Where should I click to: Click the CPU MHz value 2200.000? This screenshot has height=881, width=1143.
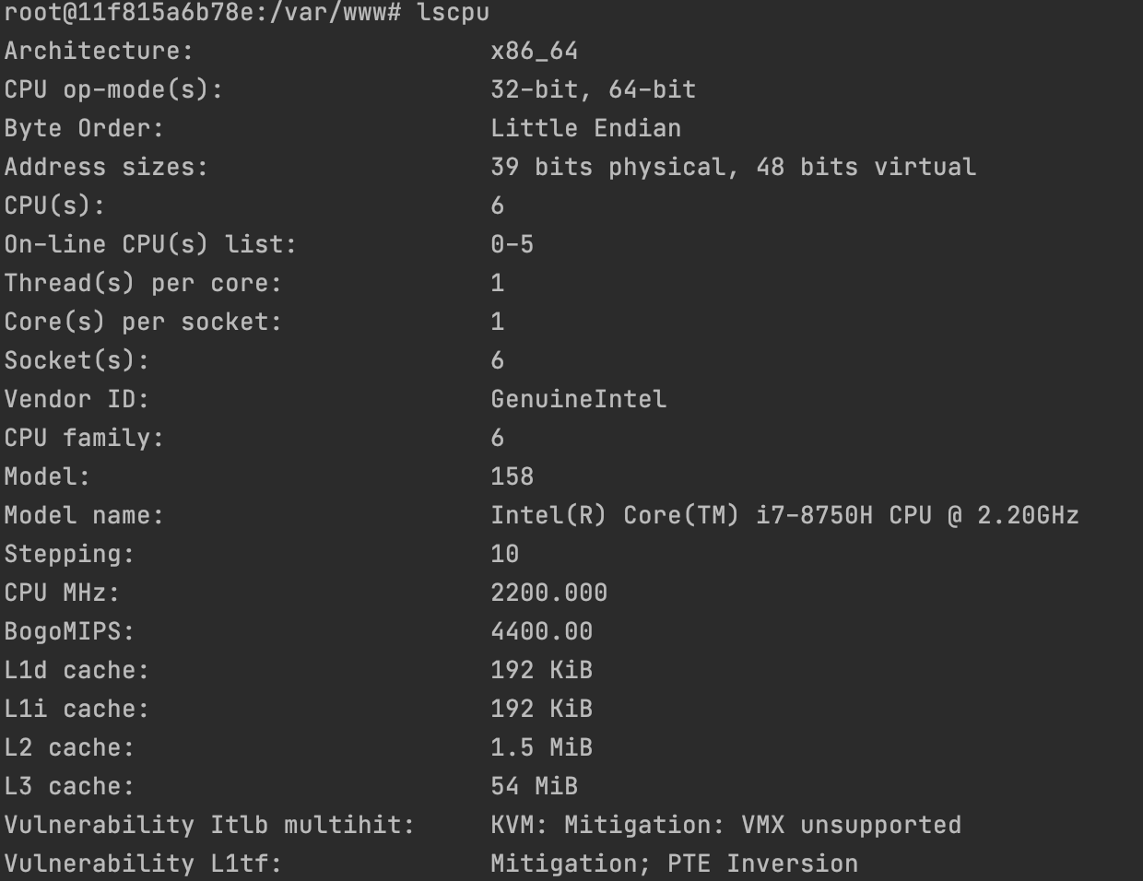[x=548, y=593]
